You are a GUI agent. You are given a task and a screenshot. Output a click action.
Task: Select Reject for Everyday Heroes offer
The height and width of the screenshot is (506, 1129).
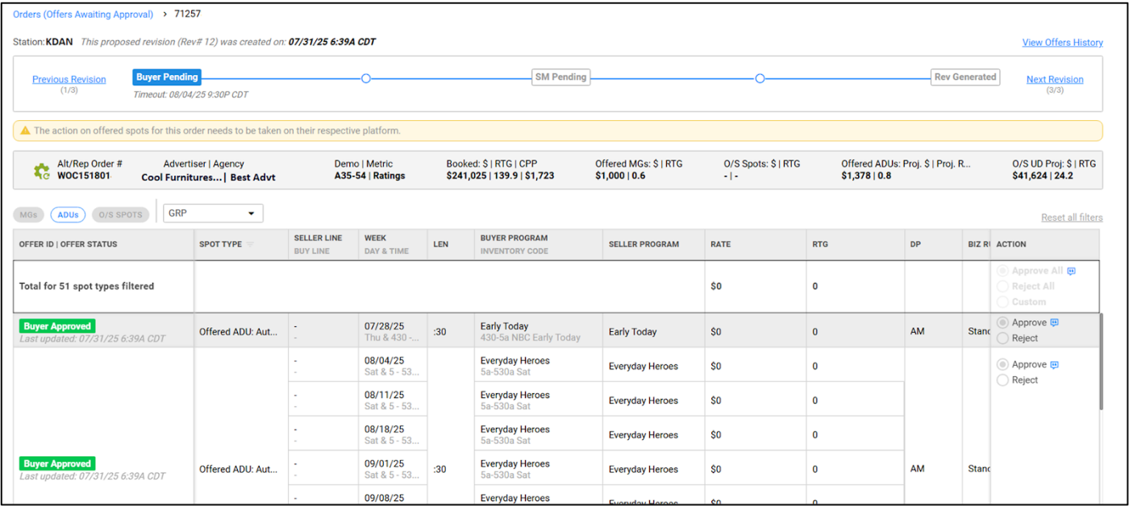pos(1003,380)
